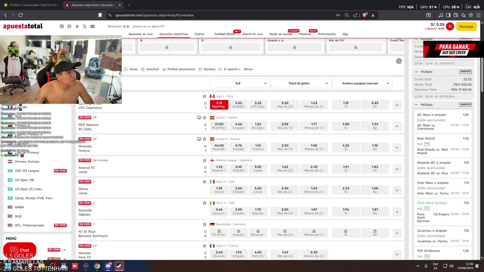
Task: Open the Más menu
Action: [x=345, y=34]
